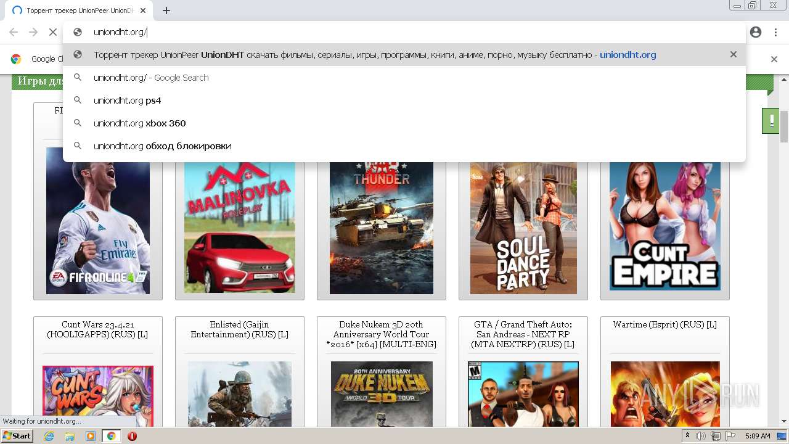Viewport: 789px width, 444px height.
Task: Click the 5:09 AM clock
Action: coord(758,436)
